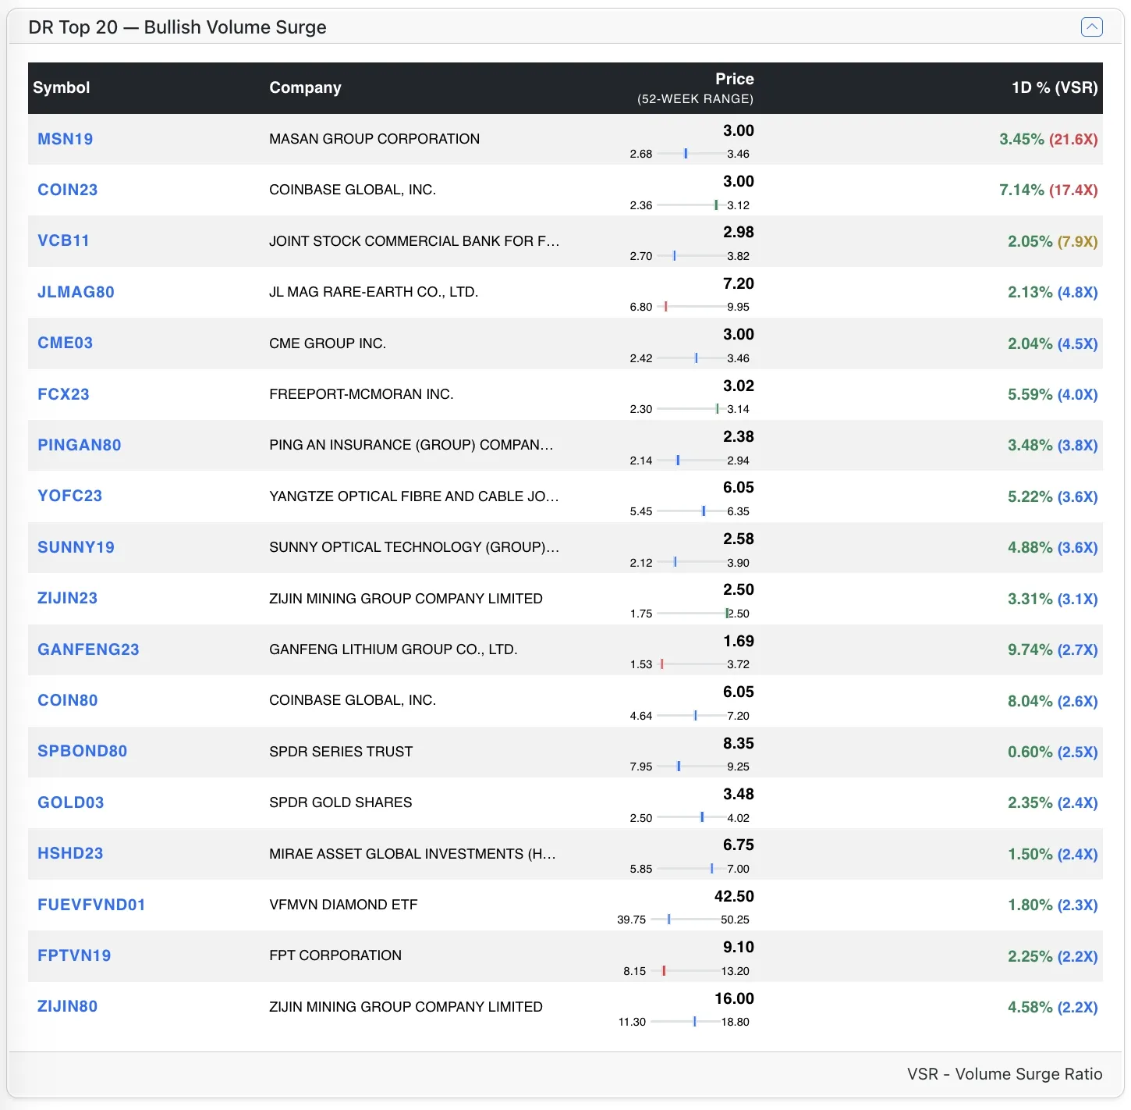Click the Symbol column header
1131x1110 pixels.
62,87
